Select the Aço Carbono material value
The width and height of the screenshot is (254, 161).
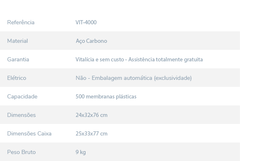pyautogui.click(x=91, y=41)
